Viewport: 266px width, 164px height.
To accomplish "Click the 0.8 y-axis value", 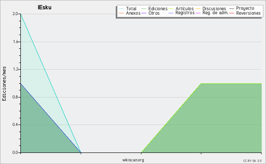I will (15, 97).
